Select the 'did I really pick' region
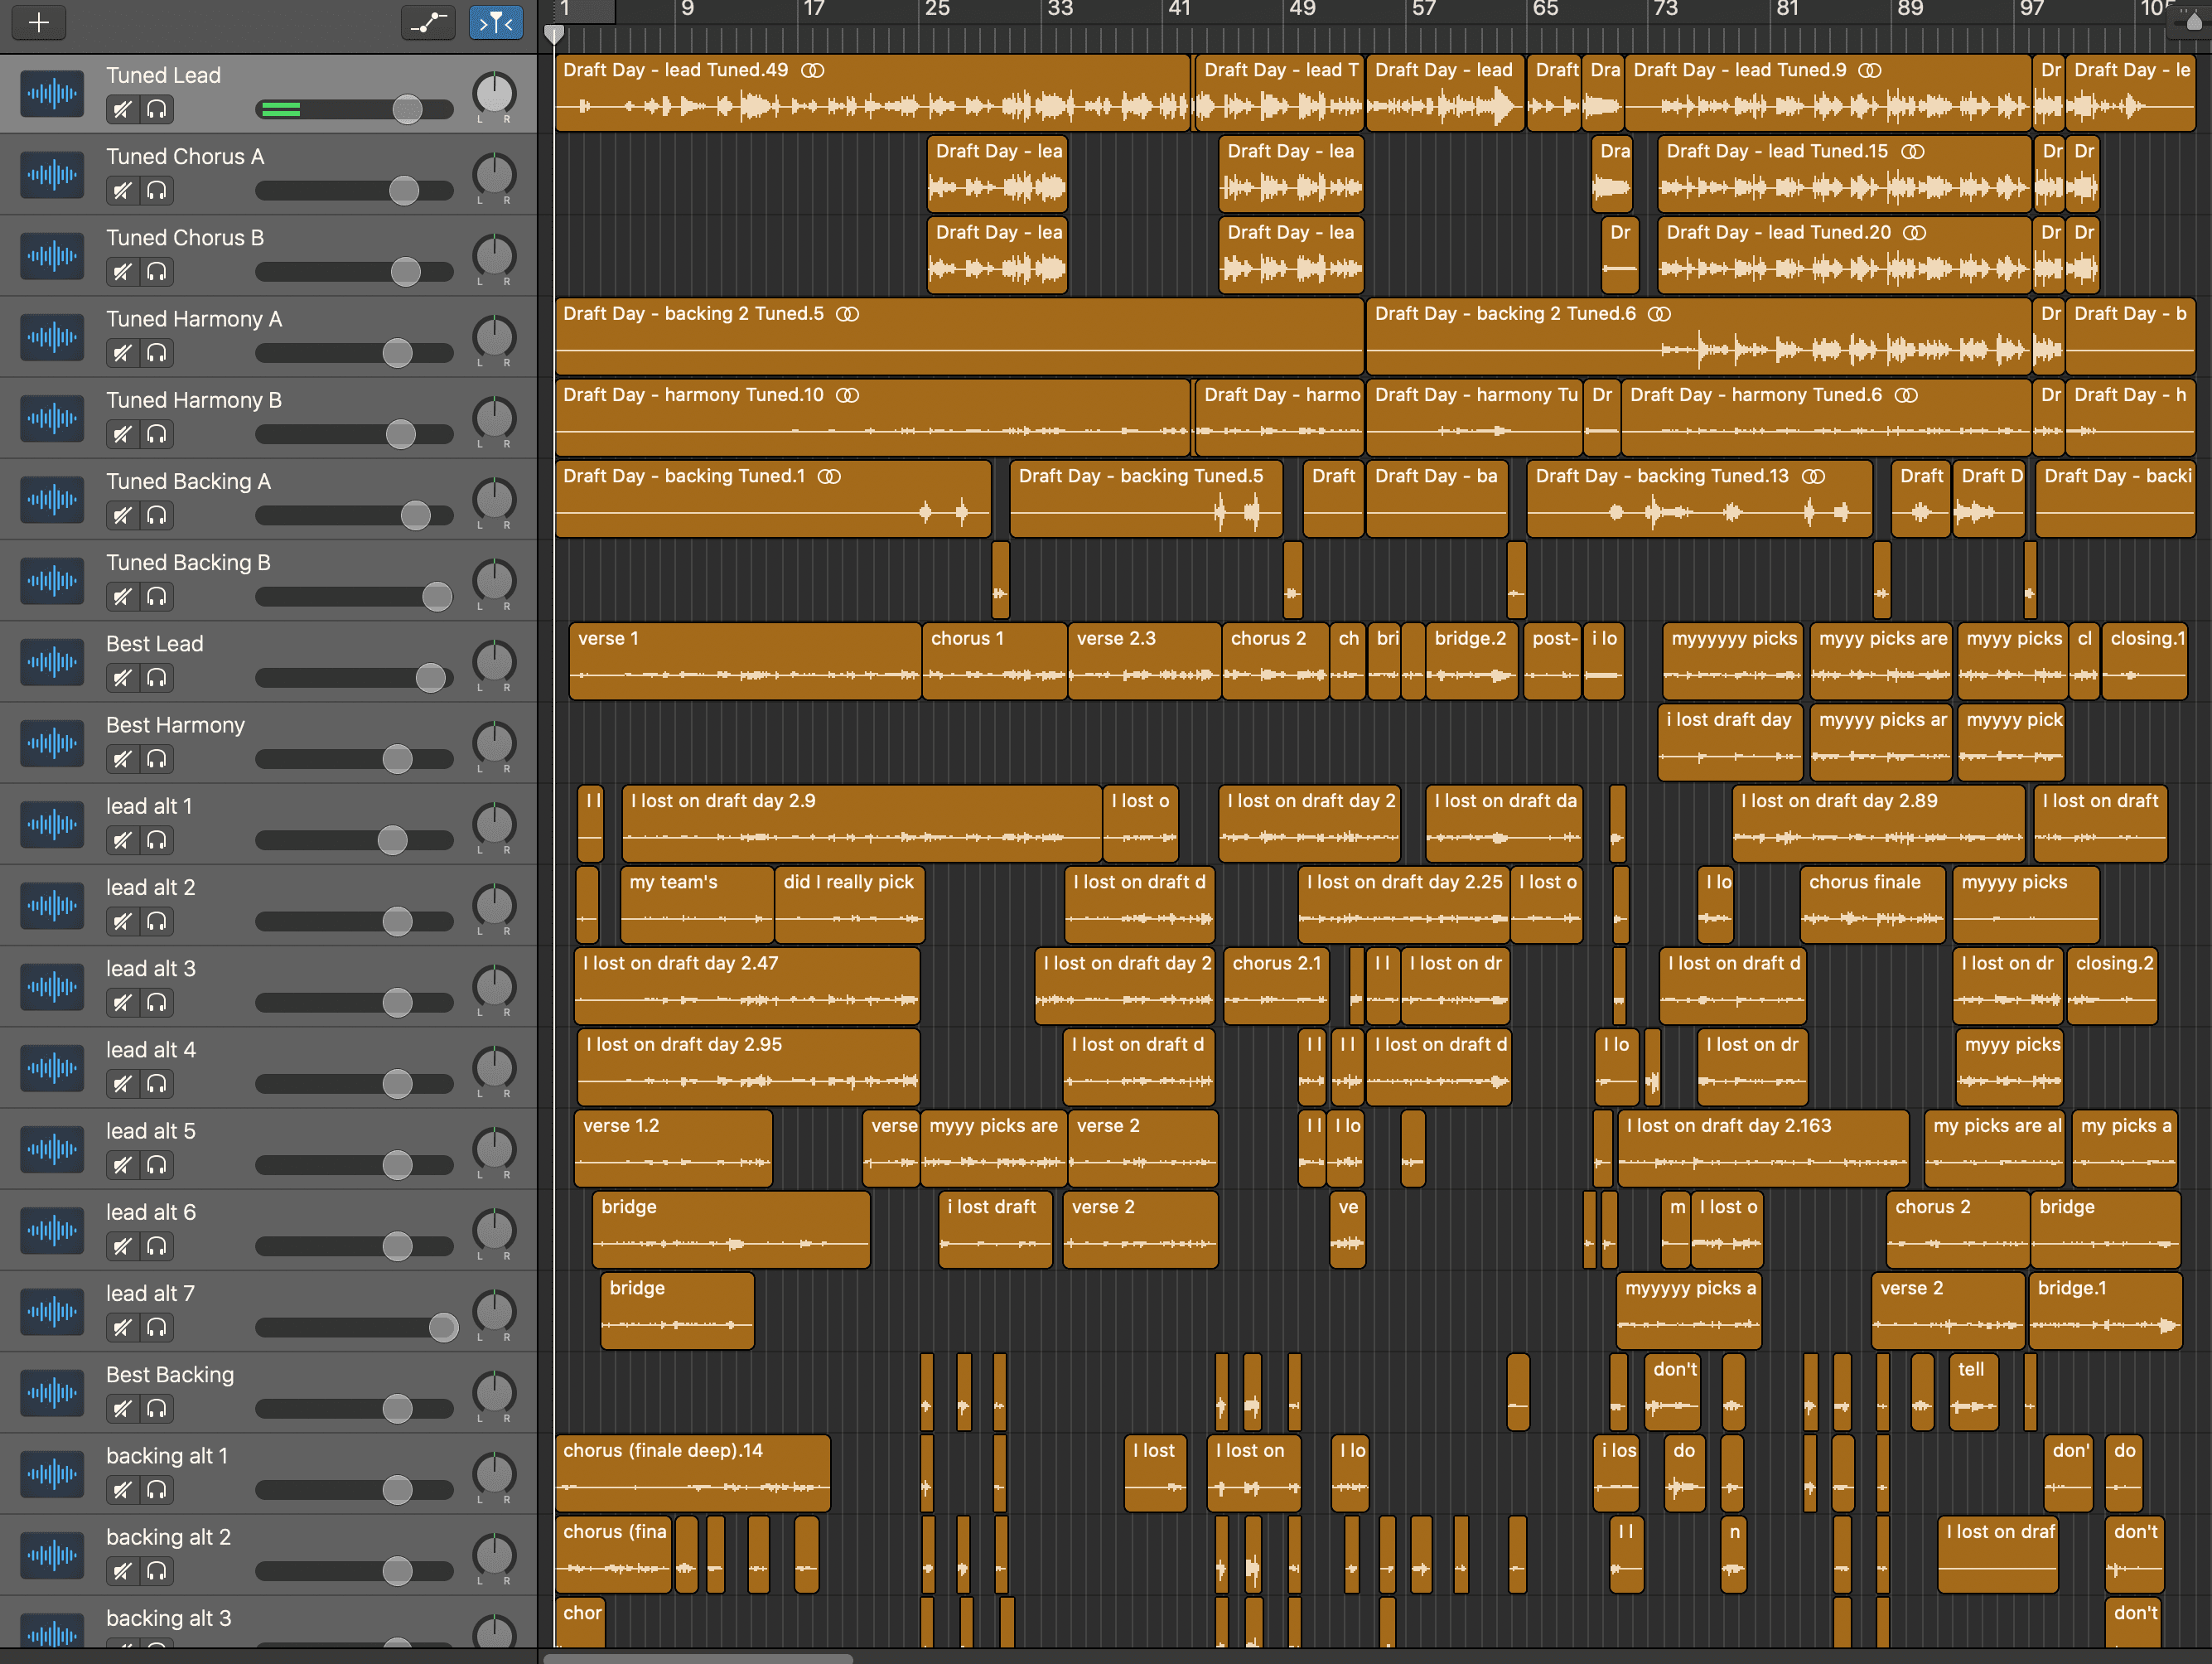Viewport: 2212px width, 1664px height. [x=849, y=905]
